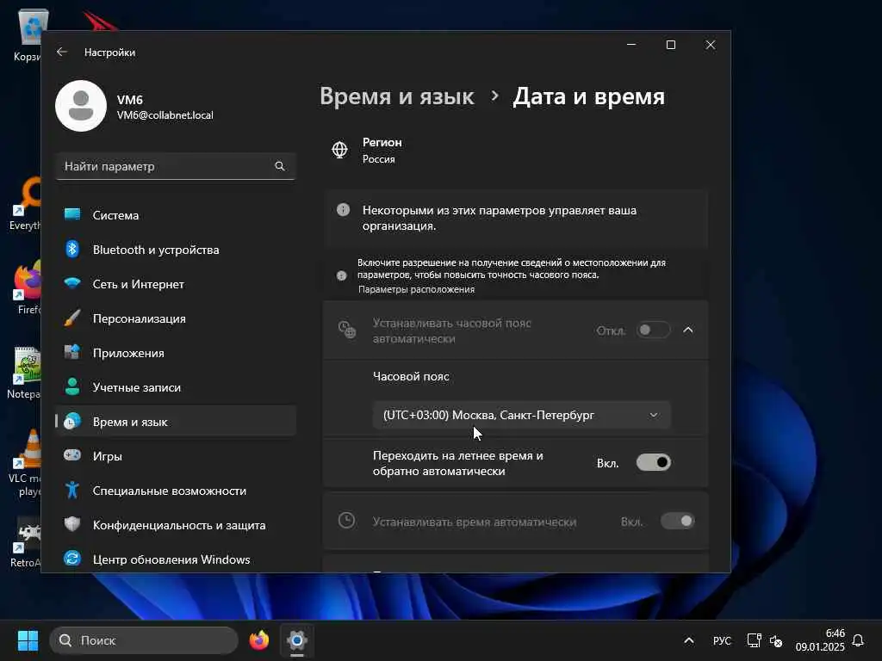Click the Учетные записи person icon
The image size is (882, 661).
coord(72,386)
